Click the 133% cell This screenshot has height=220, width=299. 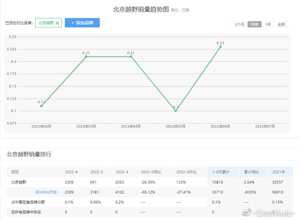click(181, 182)
